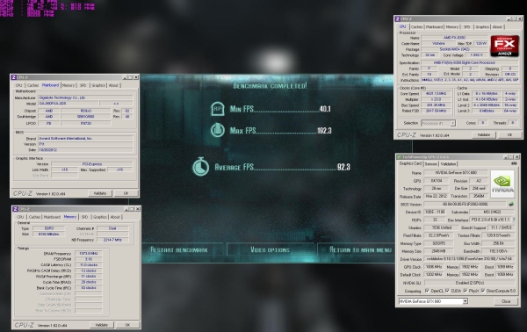Toggle the PhysX checkbox
527x332 pixels.
[x=466, y=291]
